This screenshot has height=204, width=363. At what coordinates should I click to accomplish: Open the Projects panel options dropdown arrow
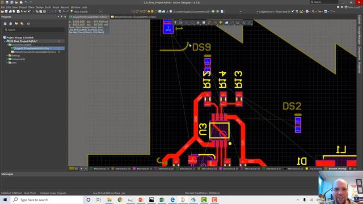pos(58,17)
